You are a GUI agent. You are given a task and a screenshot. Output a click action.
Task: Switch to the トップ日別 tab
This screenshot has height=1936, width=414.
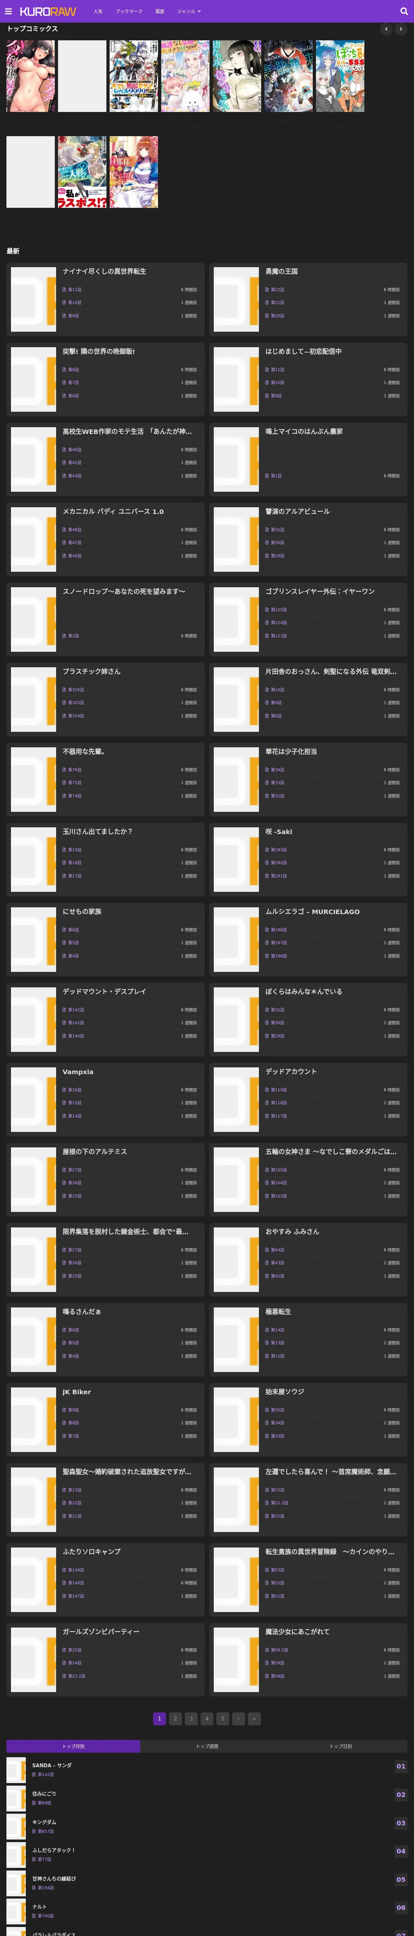coord(340,1746)
